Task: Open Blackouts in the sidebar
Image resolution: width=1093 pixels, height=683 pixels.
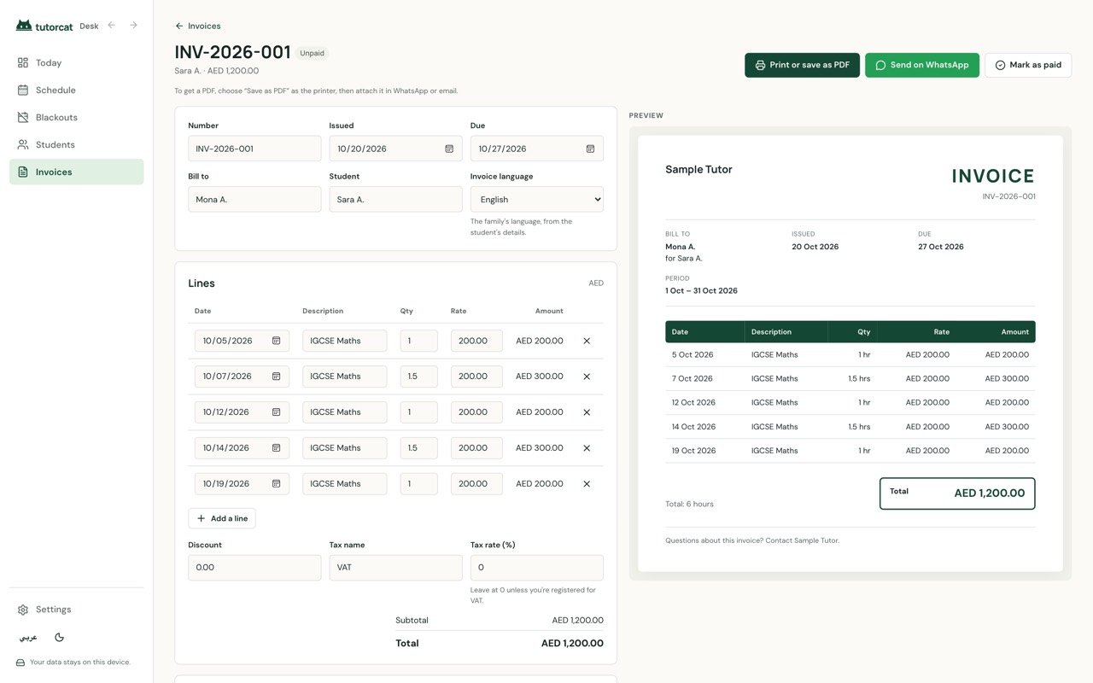Action: 77,118
